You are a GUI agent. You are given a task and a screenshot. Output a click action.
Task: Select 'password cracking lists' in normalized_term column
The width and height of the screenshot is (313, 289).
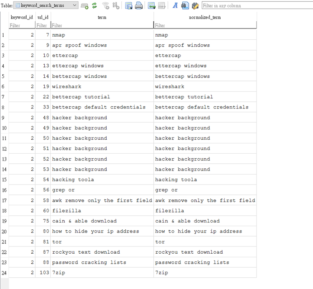pyautogui.click(x=205, y=262)
